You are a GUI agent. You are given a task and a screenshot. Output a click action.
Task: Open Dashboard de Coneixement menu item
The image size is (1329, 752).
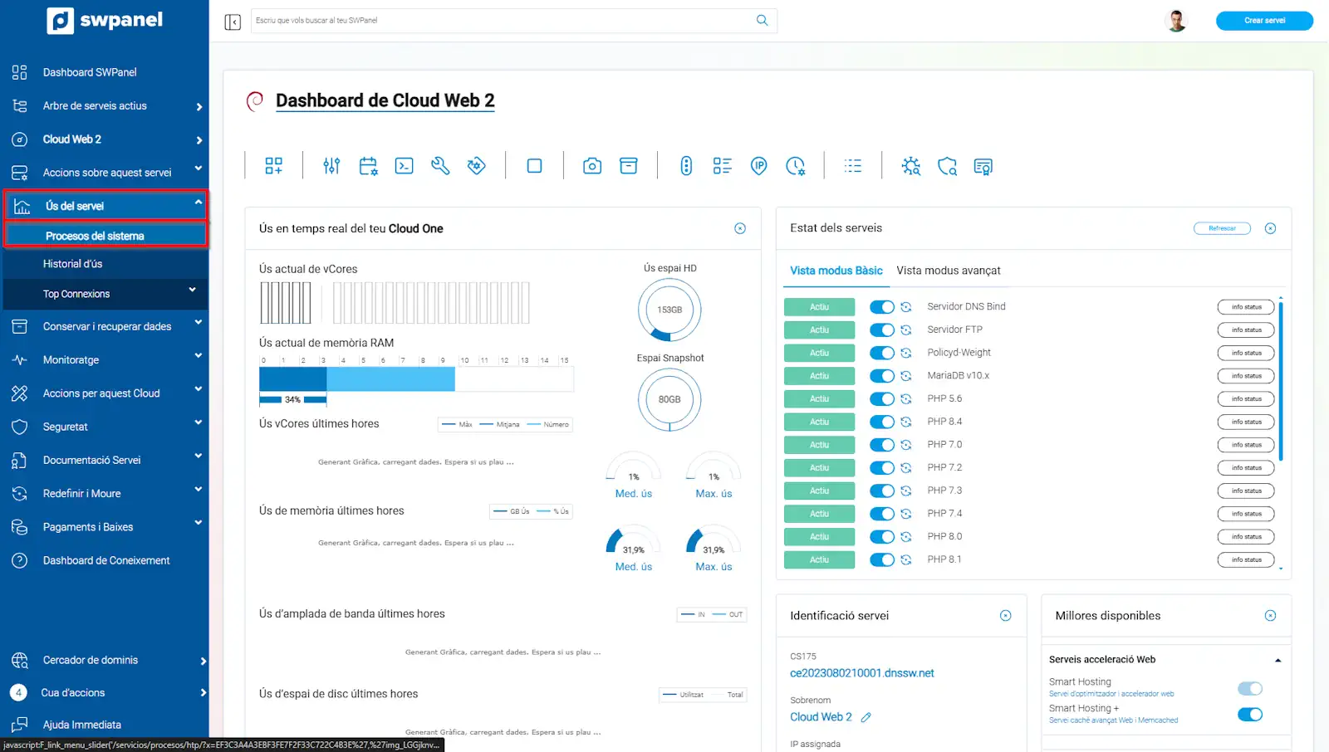click(x=105, y=561)
